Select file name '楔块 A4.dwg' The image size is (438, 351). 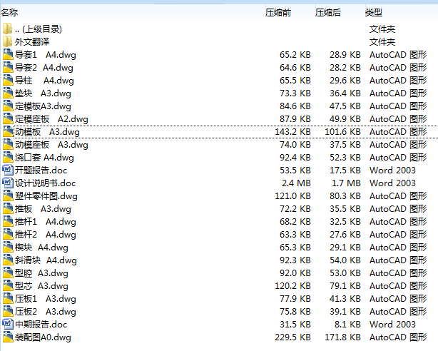(x=41, y=248)
